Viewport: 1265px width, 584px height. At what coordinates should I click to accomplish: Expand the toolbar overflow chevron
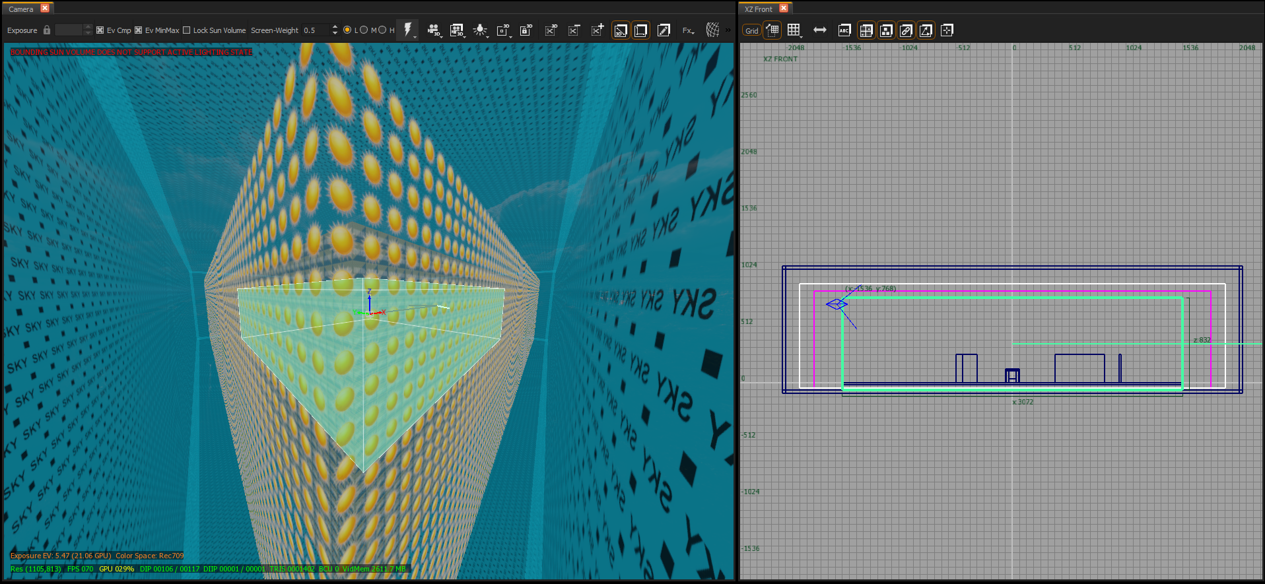click(x=728, y=30)
